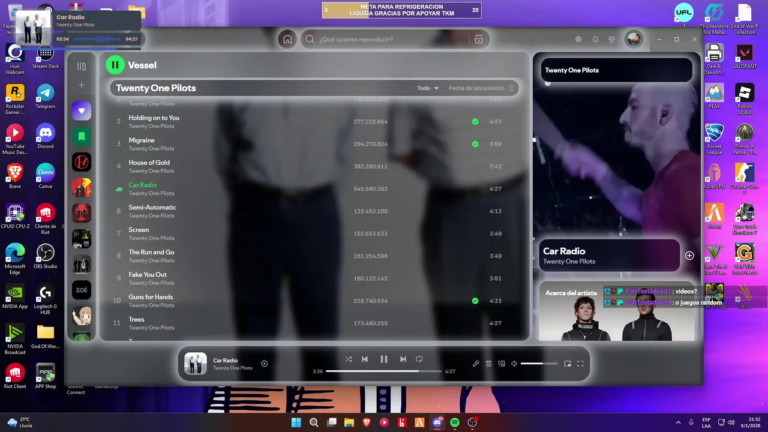
Task: Open Your Episodes green bookmark icon
Action: point(82,136)
